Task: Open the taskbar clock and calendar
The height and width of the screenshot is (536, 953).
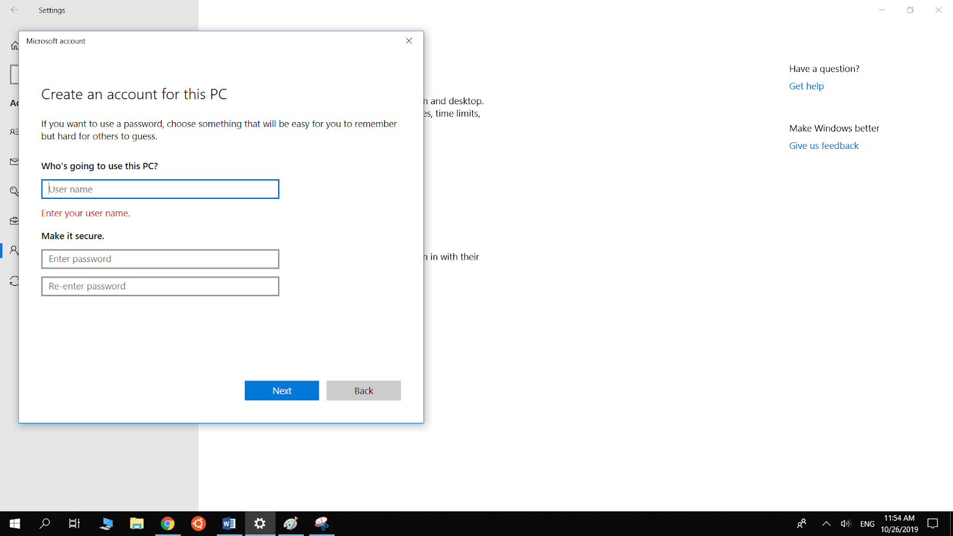Action: [899, 523]
